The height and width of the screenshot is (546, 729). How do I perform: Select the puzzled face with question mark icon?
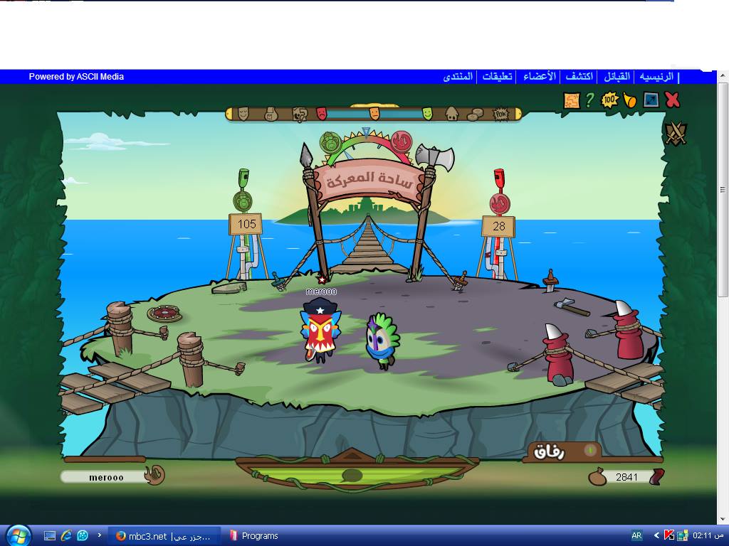tap(300, 114)
